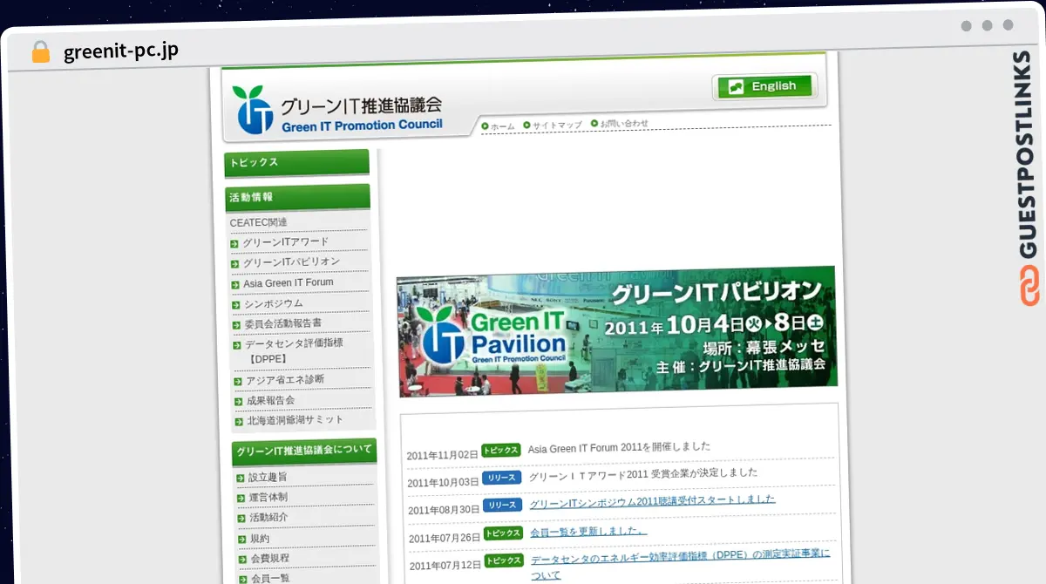Image resolution: width=1046 pixels, height=584 pixels.
Task: Click the arrow icon beside 設立趣旨
Action: click(241, 478)
